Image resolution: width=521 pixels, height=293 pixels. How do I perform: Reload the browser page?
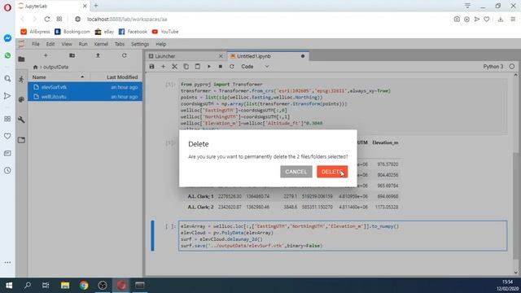point(47,20)
